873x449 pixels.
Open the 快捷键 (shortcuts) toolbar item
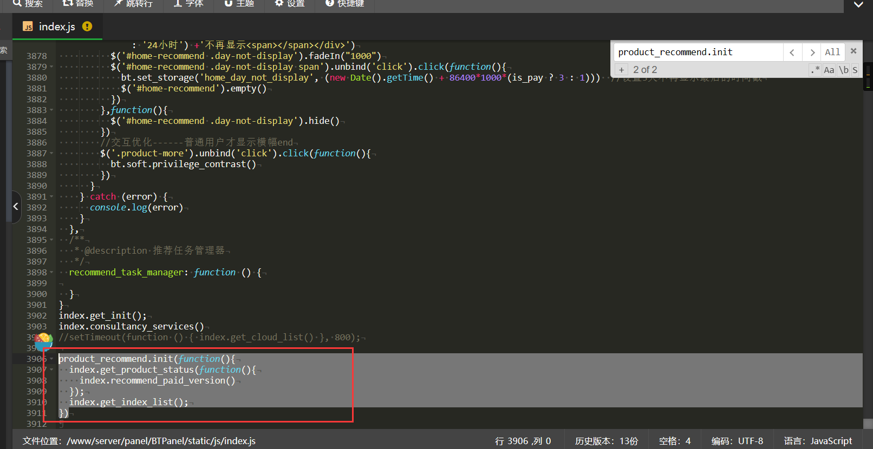(x=345, y=3)
